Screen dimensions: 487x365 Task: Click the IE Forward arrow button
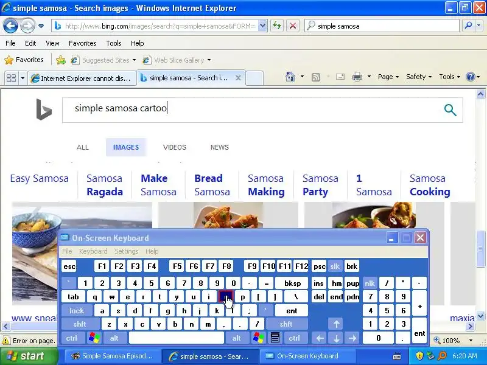click(27, 26)
